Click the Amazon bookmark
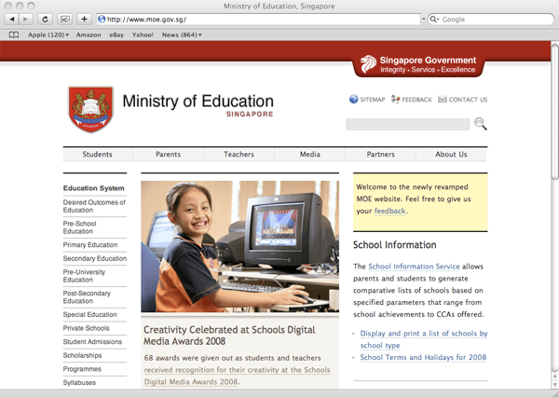The image size is (559, 398). tap(89, 34)
